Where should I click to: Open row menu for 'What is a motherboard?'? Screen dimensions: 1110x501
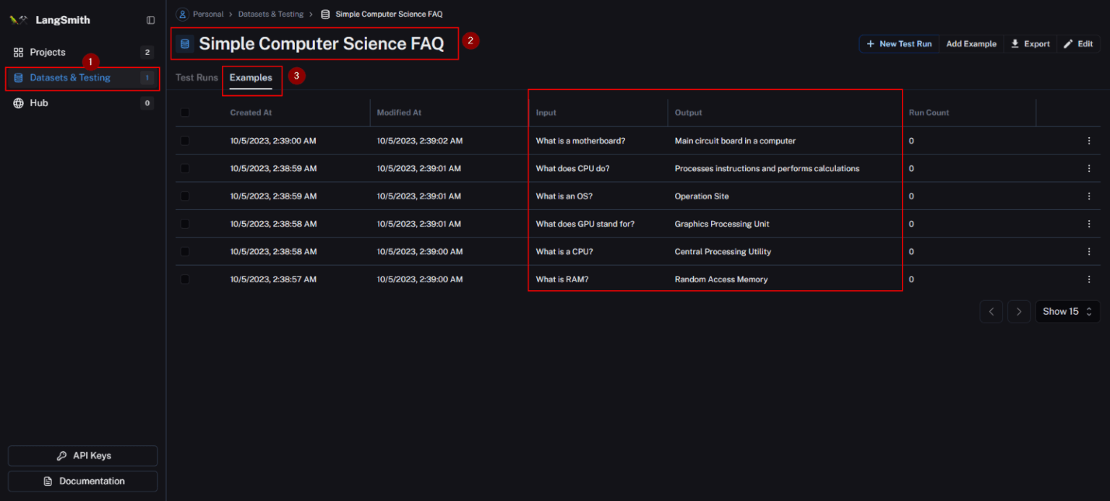point(1088,141)
